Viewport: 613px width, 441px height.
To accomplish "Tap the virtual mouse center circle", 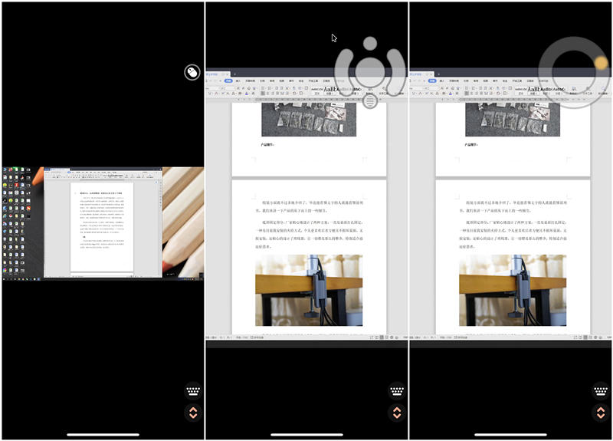I will click(x=370, y=70).
